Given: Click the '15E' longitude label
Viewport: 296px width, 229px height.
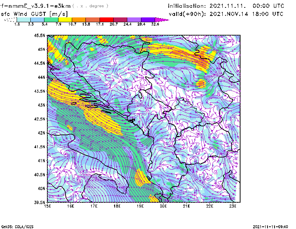Looking at the screenshot, I should tap(47, 206).
